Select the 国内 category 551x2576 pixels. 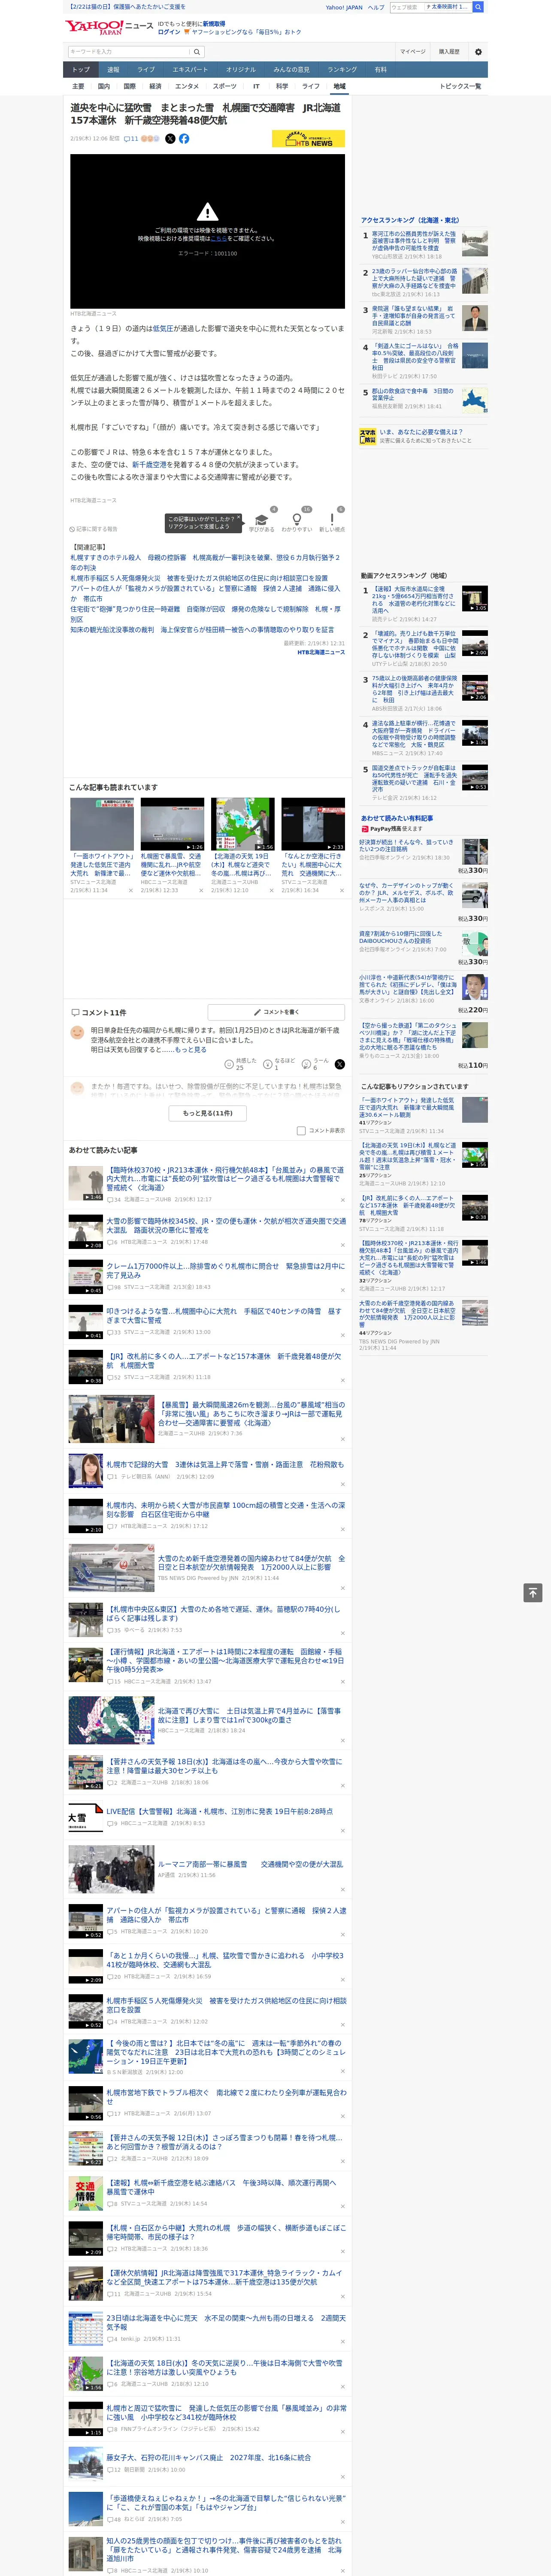[104, 87]
